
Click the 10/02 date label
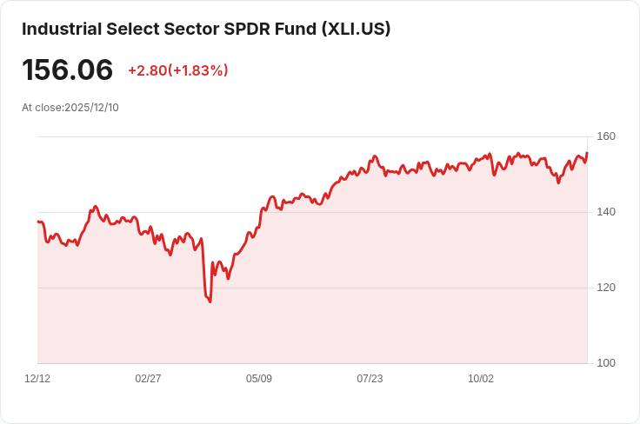tap(480, 379)
